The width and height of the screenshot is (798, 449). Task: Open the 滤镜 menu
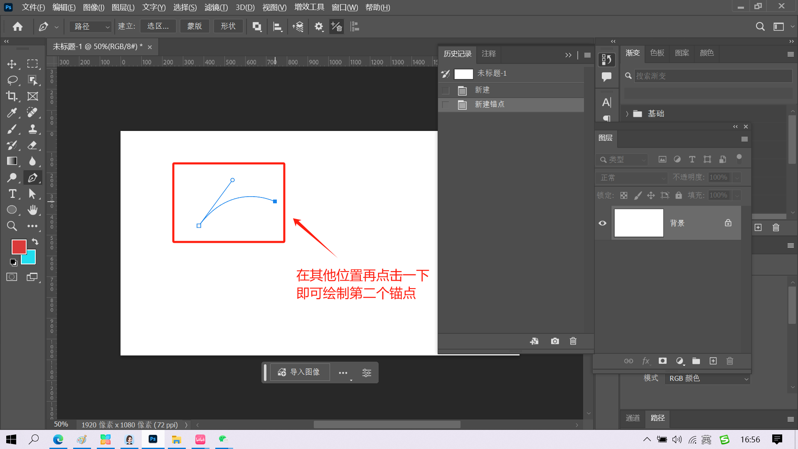pos(216,7)
